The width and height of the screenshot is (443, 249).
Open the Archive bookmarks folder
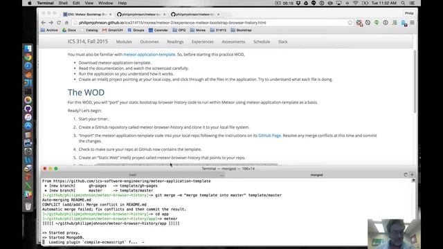coord(49,30)
